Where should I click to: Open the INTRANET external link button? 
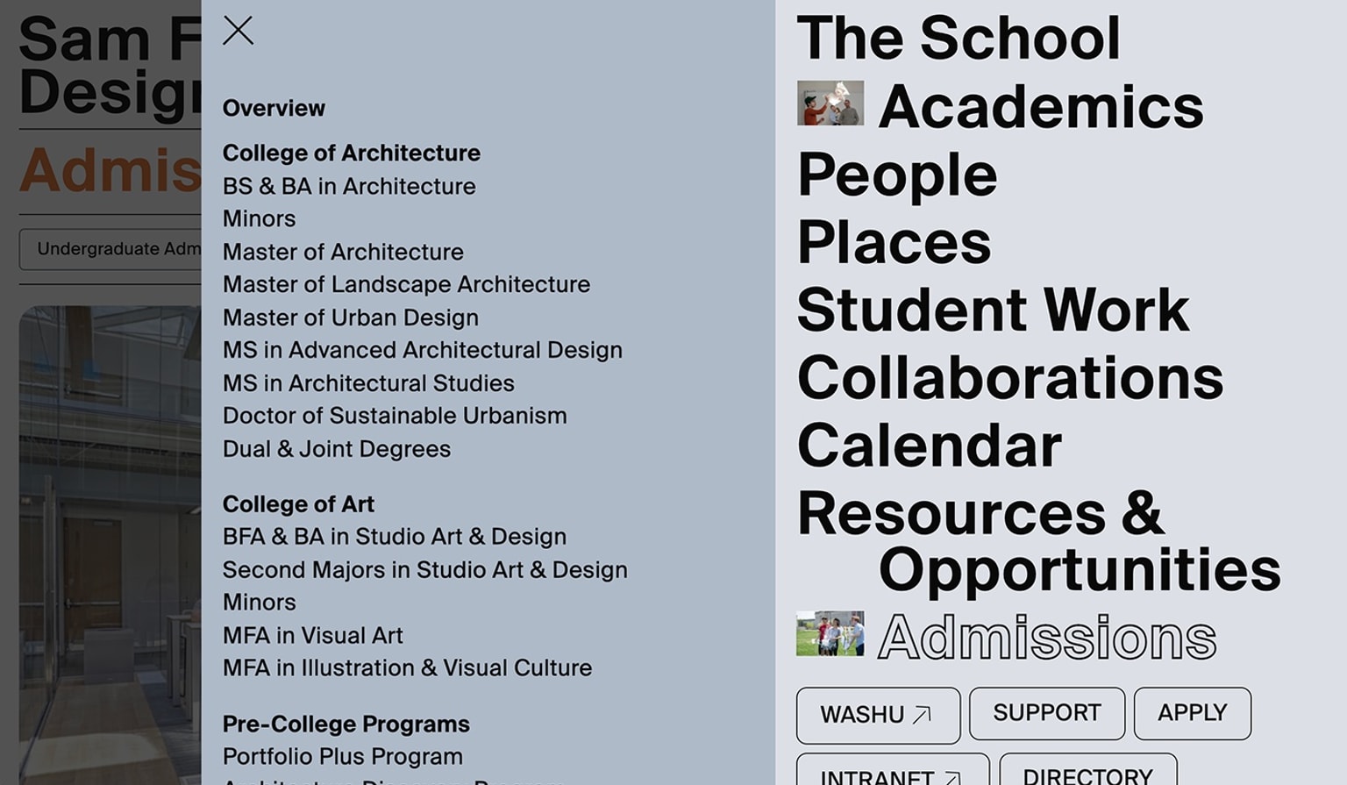coord(892,773)
